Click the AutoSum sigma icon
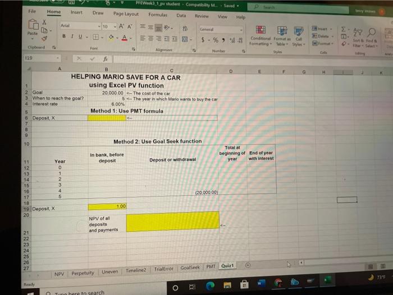 pos(344,30)
